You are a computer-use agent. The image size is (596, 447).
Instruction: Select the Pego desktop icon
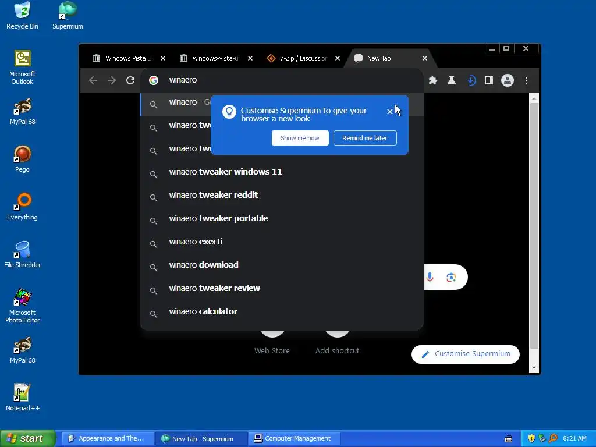point(22,159)
